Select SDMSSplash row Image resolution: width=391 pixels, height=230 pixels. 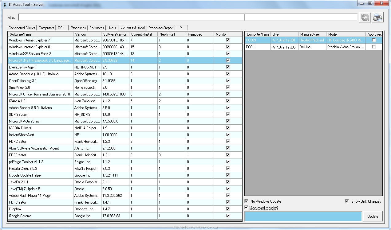coord(125,115)
